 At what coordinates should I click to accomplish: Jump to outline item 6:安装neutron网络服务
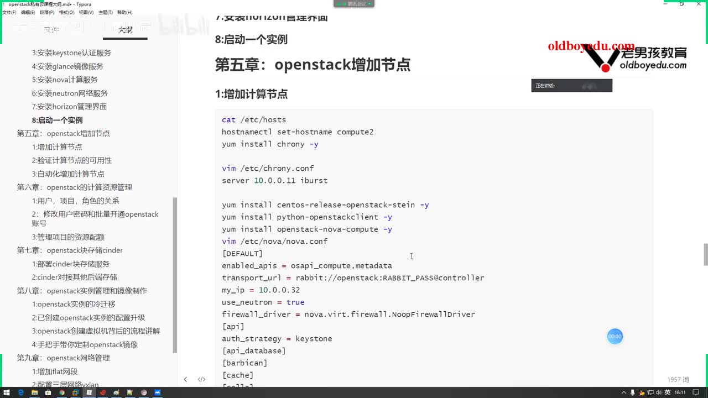click(x=70, y=93)
